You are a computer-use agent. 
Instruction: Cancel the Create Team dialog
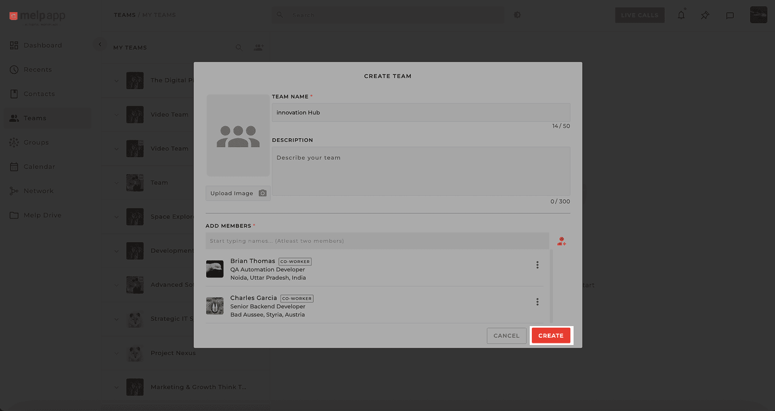click(506, 336)
